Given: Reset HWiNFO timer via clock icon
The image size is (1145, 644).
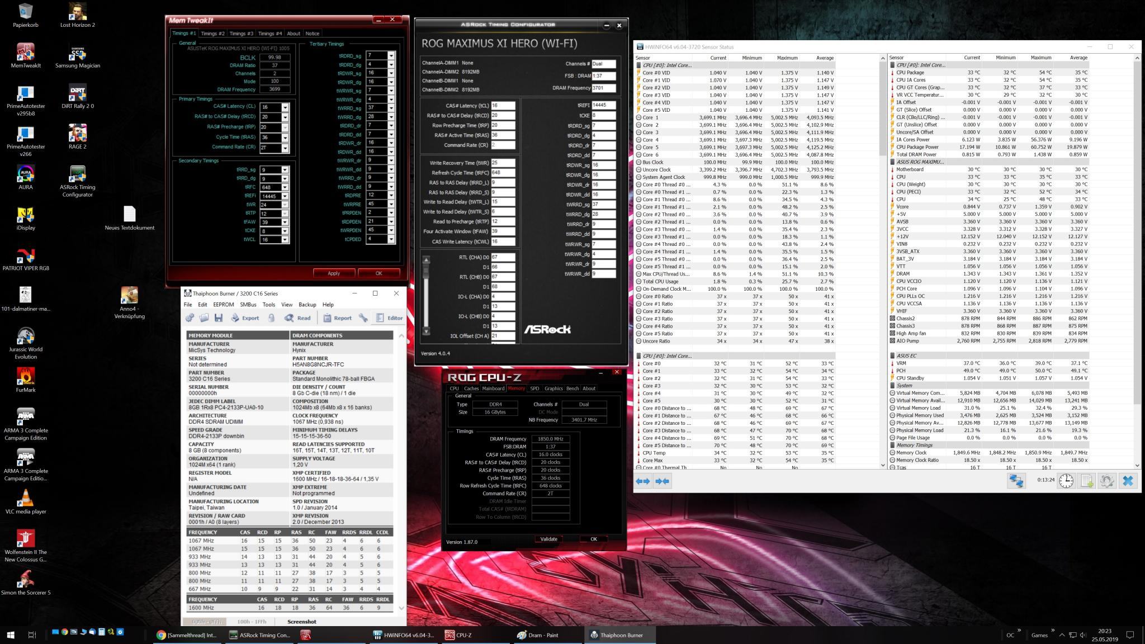Looking at the screenshot, I should click(x=1066, y=481).
